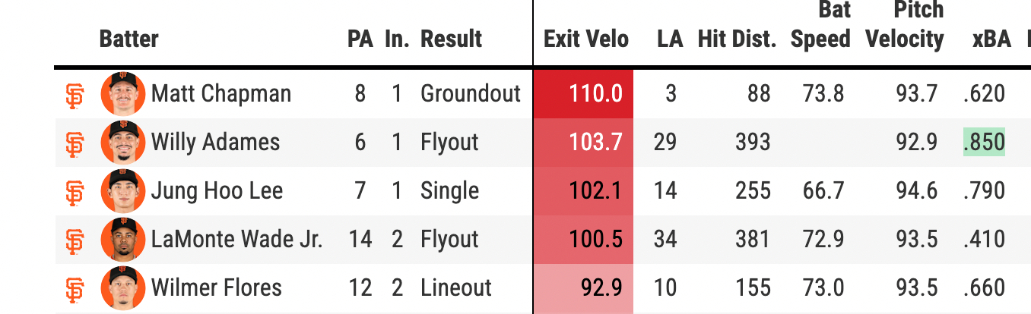Sort by Hit Dist. column header

[737, 39]
